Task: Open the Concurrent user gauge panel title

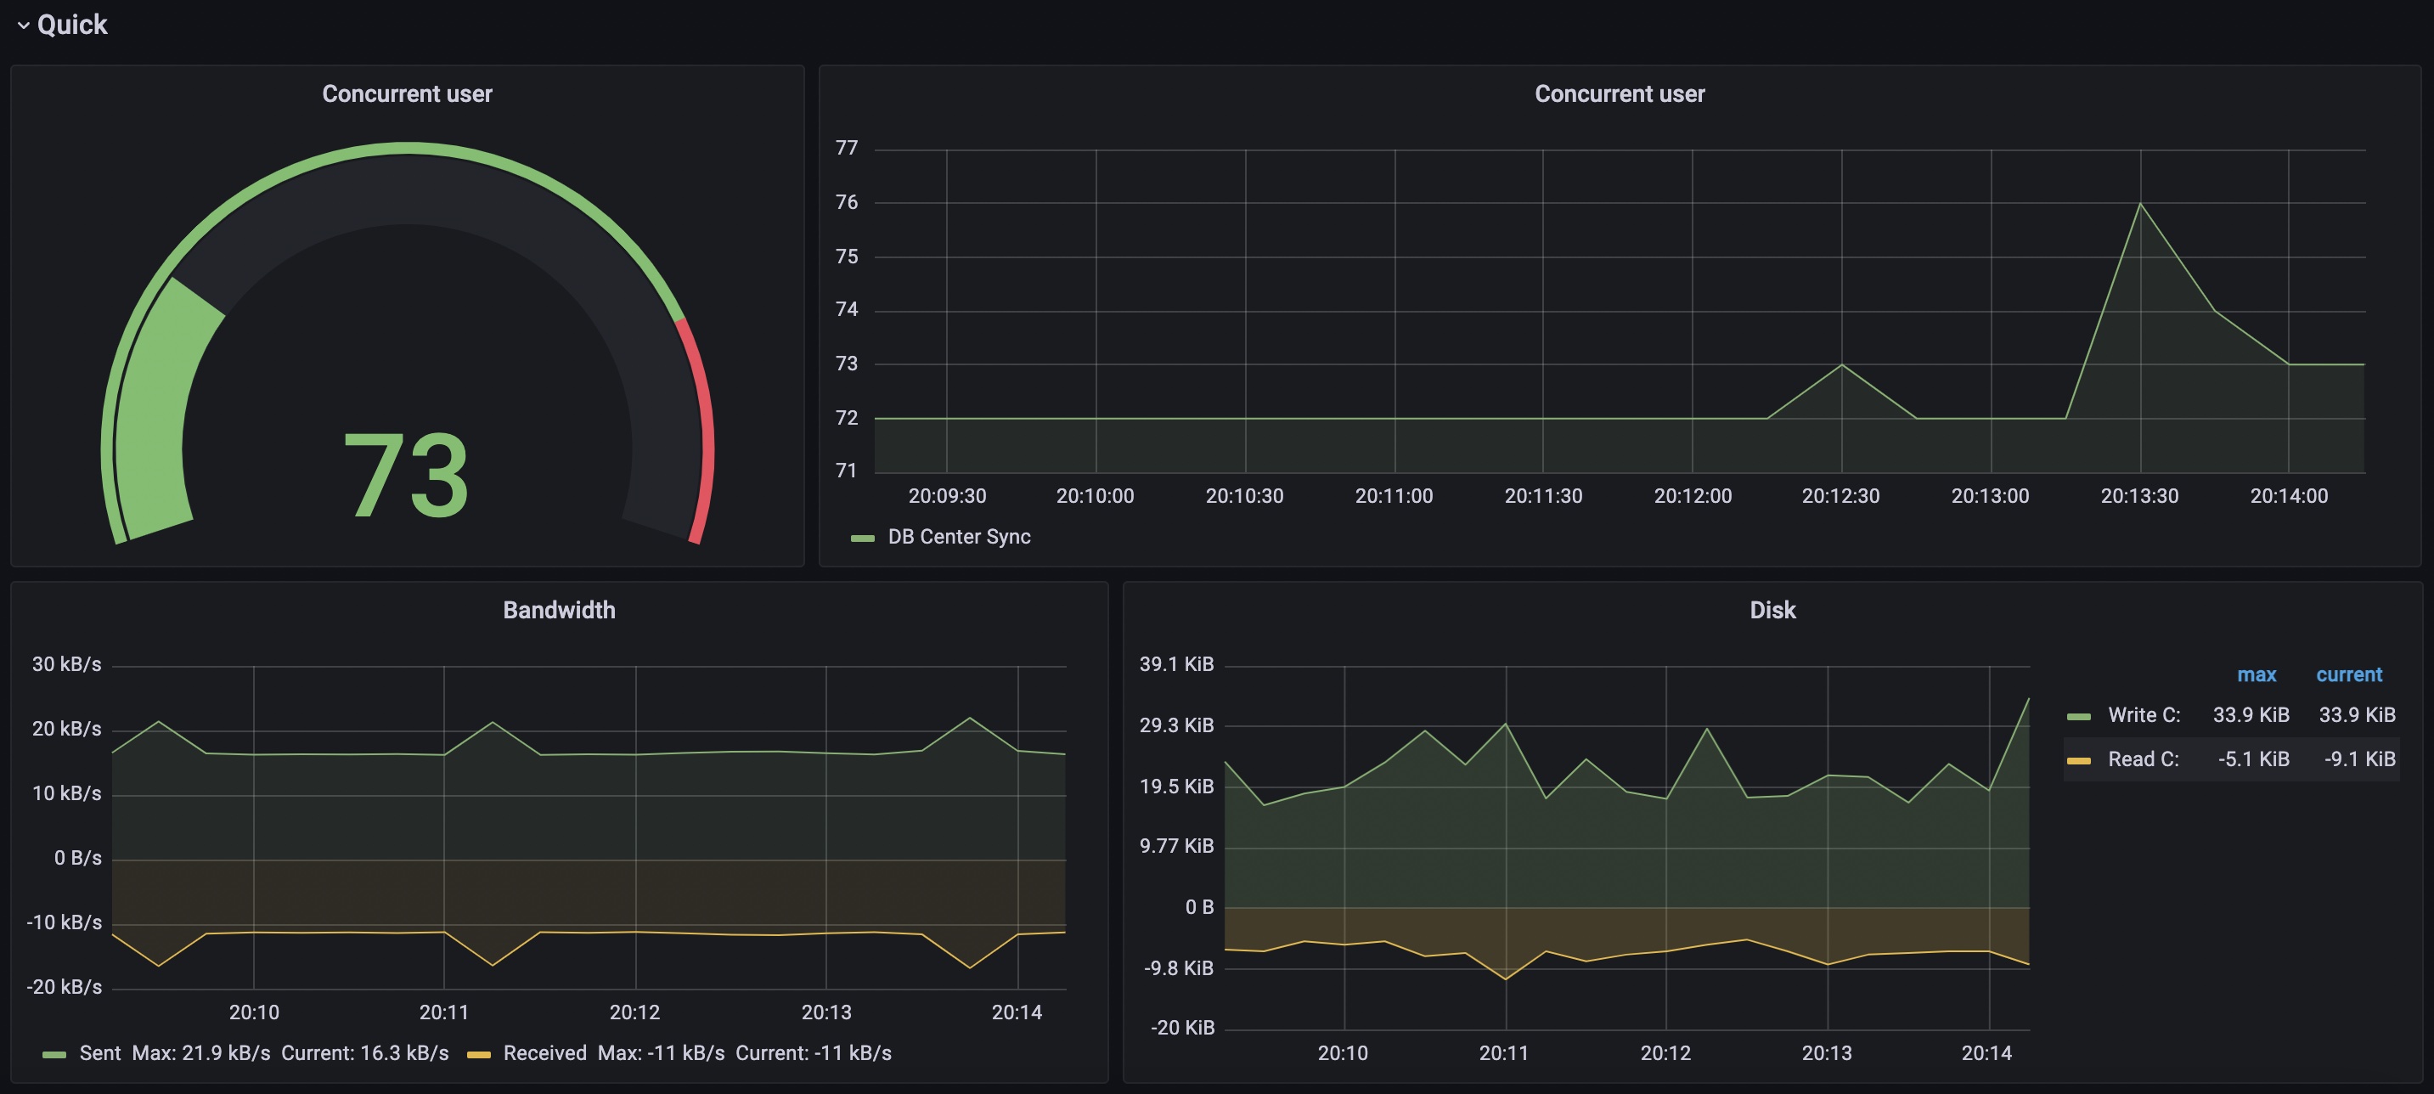Action: tap(406, 93)
